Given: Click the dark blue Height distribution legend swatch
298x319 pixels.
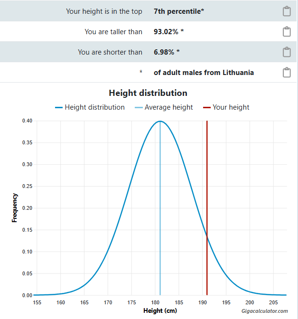Looking at the screenshot, I should (x=59, y=107).
